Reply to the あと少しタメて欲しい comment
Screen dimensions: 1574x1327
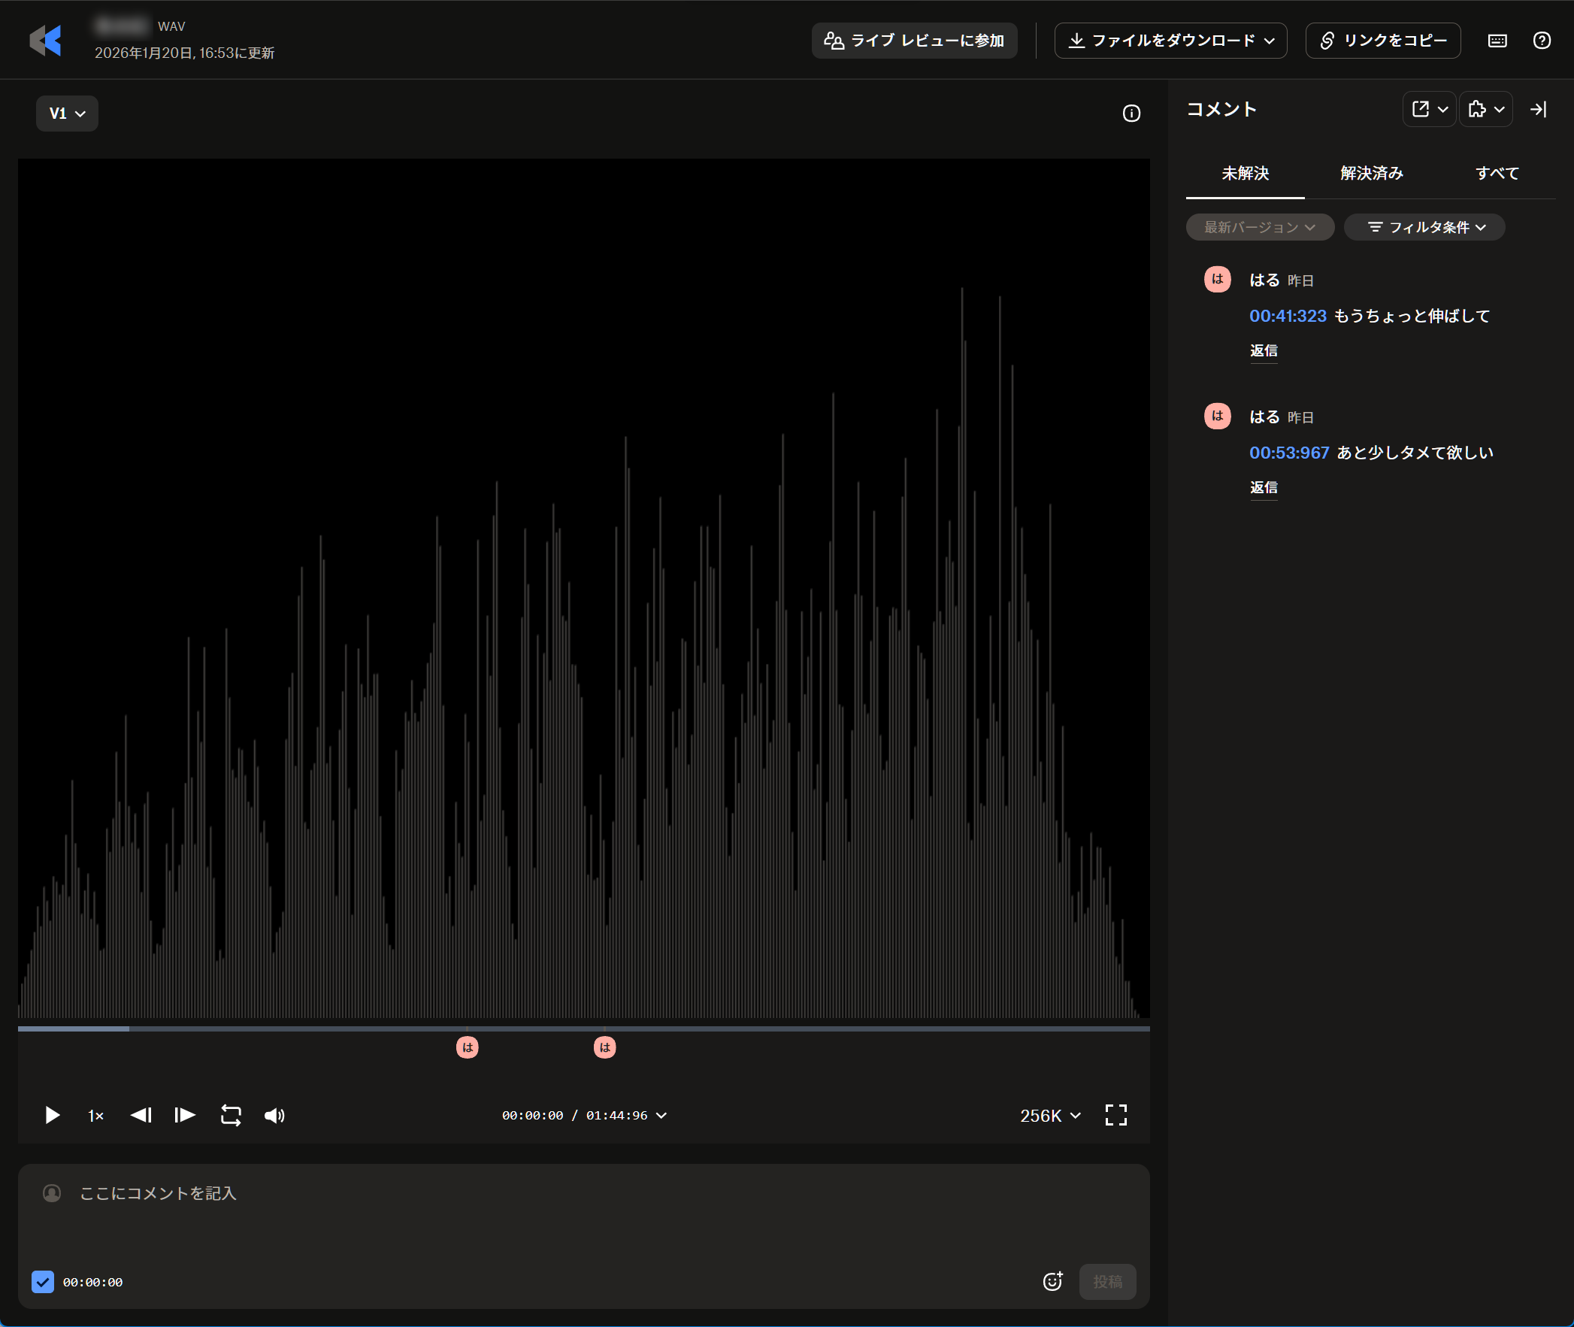click(x=1264, y=487)
